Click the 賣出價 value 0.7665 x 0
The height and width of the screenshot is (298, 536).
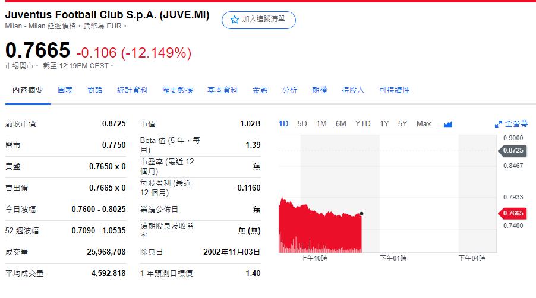[108, 188]
